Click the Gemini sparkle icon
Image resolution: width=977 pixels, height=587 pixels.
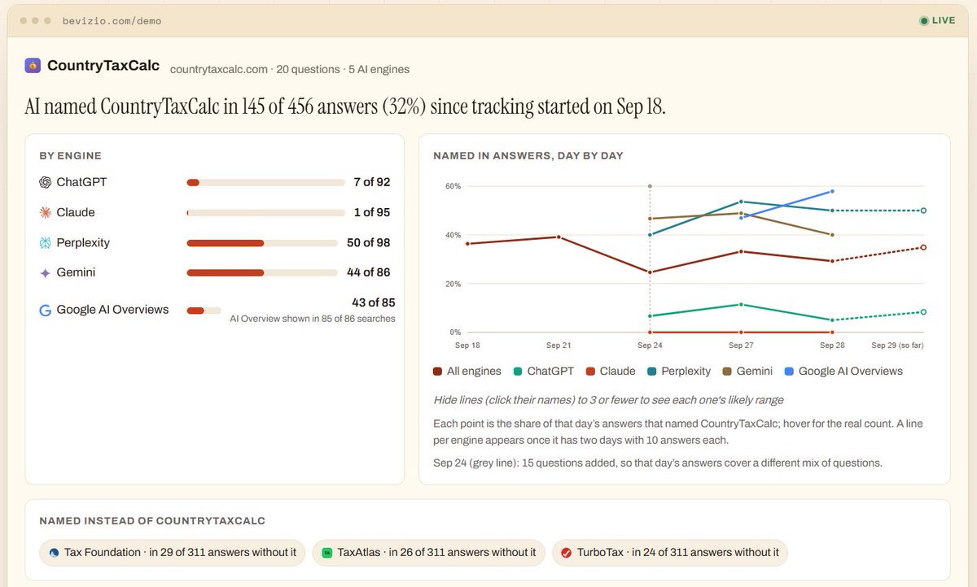46,273
